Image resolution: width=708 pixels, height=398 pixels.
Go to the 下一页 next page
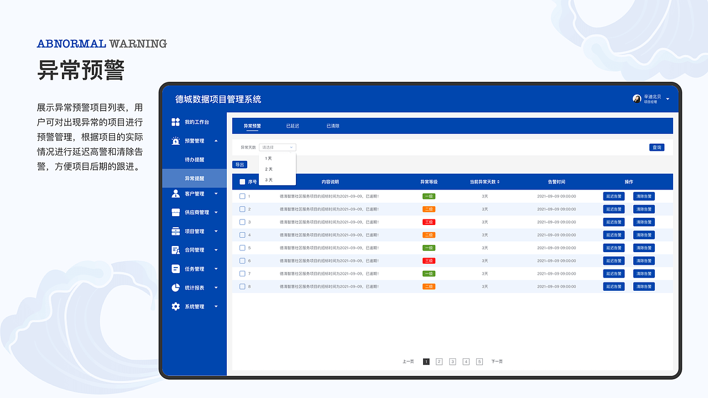point(497,362)
